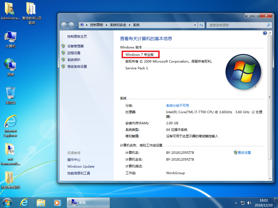The image size is (278, 208).
Task: Open the 激活软件以及驱动 folder icon
Action: click(x=31, y=13)
